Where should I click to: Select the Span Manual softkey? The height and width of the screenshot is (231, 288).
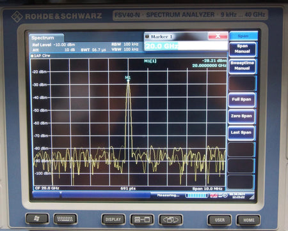tap(242, 49)
